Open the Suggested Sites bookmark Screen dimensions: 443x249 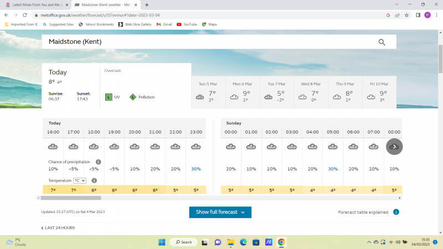(x=58, y=24)
